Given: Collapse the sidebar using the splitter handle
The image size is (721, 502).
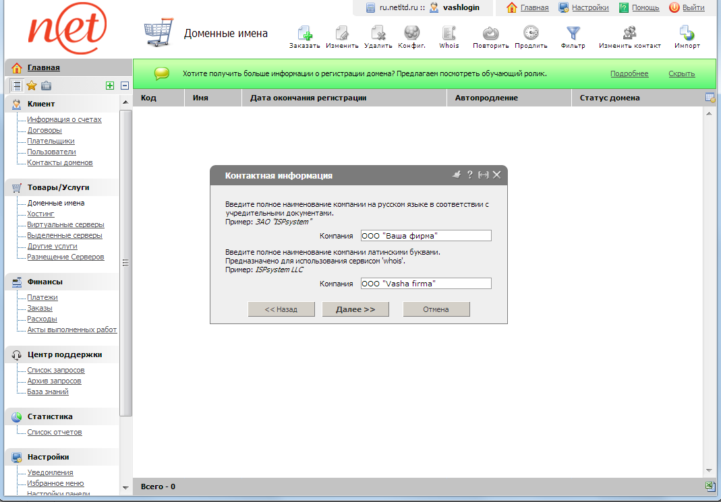Looking at the screenshot, I should pyautogui.click(x=125, y=263).
